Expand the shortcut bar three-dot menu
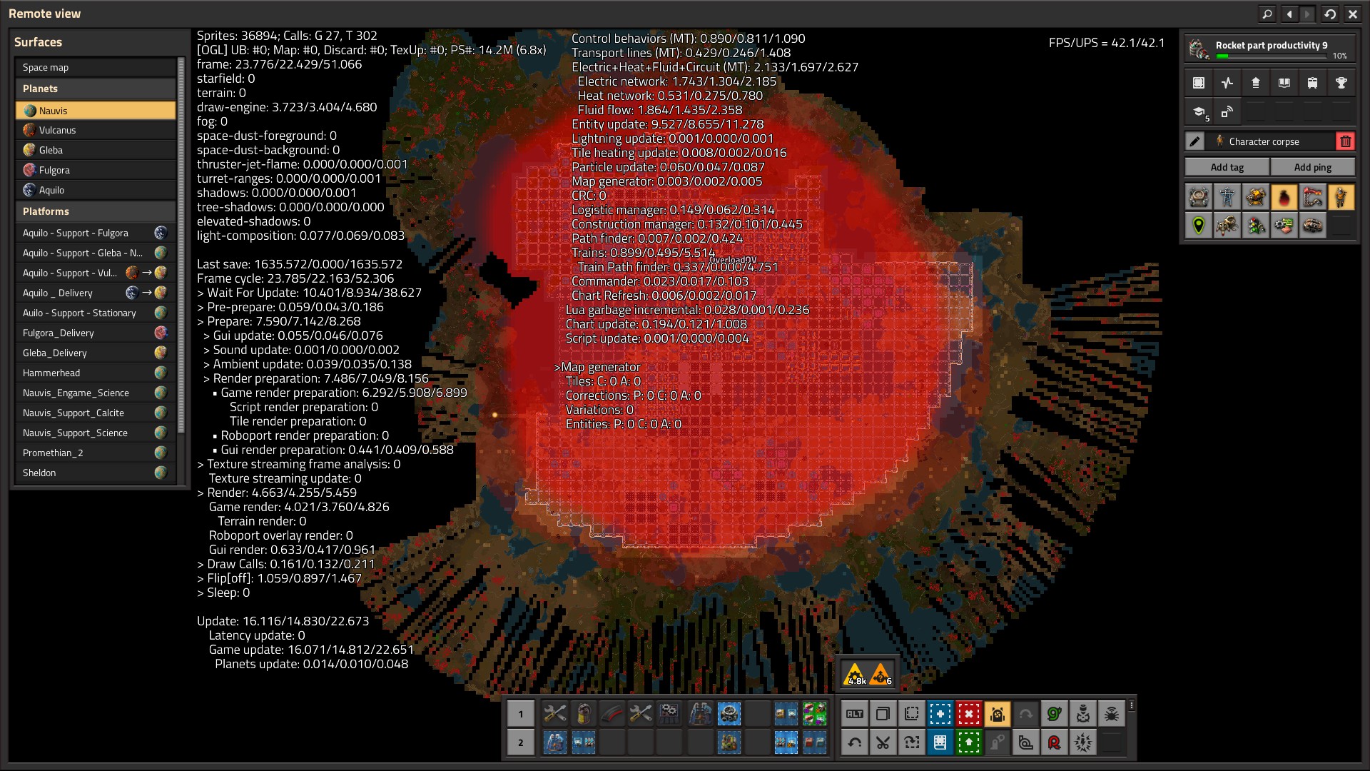1370x771 pixels. tap(1132, 705)
